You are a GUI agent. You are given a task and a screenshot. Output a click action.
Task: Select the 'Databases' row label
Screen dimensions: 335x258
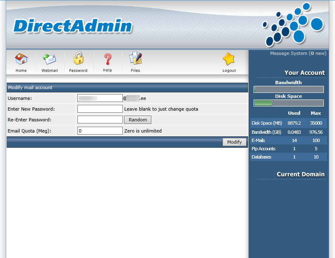(x=261, y=157)
